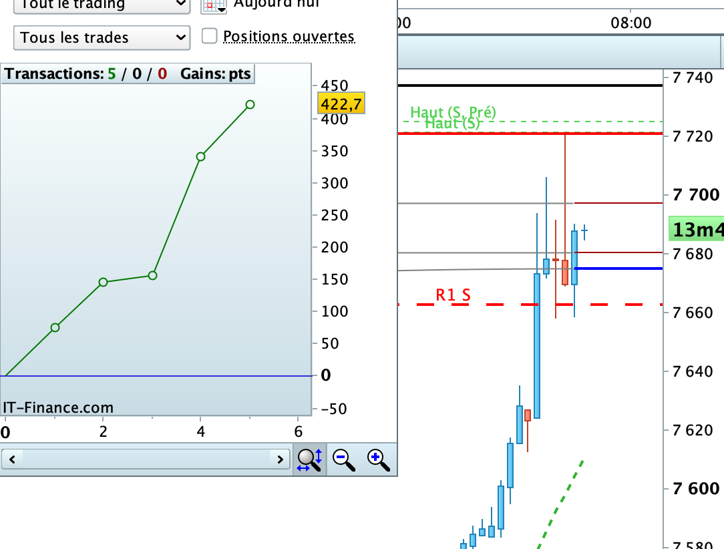
Task: Open the calendar date picker icon
Action: [x=214, y=7]
